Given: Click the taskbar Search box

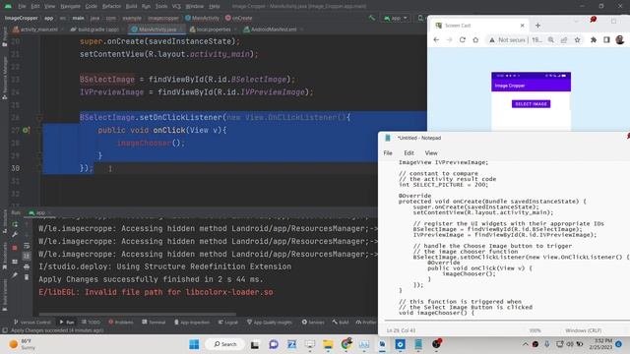Looking at the screenshot, I should tap(225, 344).
